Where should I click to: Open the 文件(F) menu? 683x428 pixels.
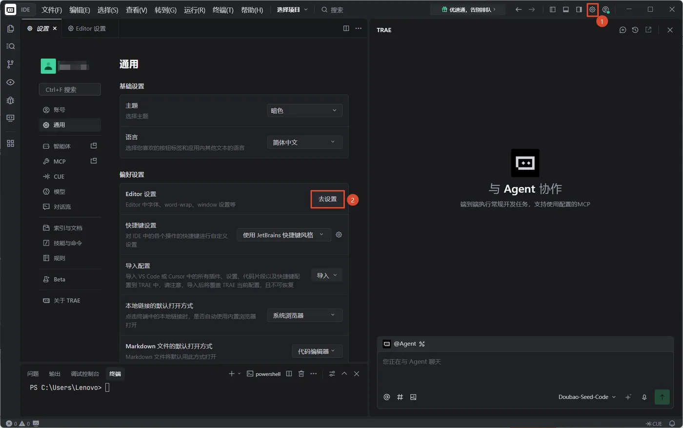pyautogui.click(x=52, y=10)
